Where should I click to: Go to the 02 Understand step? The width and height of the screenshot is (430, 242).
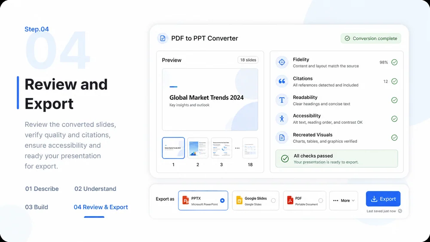pos(95,189)
